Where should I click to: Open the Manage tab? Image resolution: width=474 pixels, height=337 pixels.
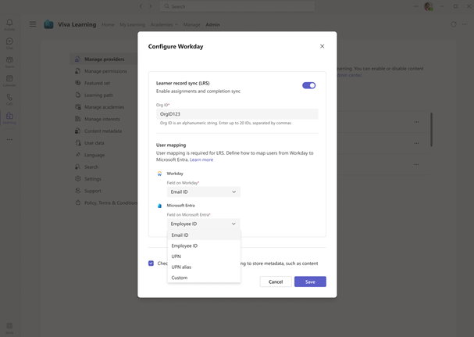point(191,24)
